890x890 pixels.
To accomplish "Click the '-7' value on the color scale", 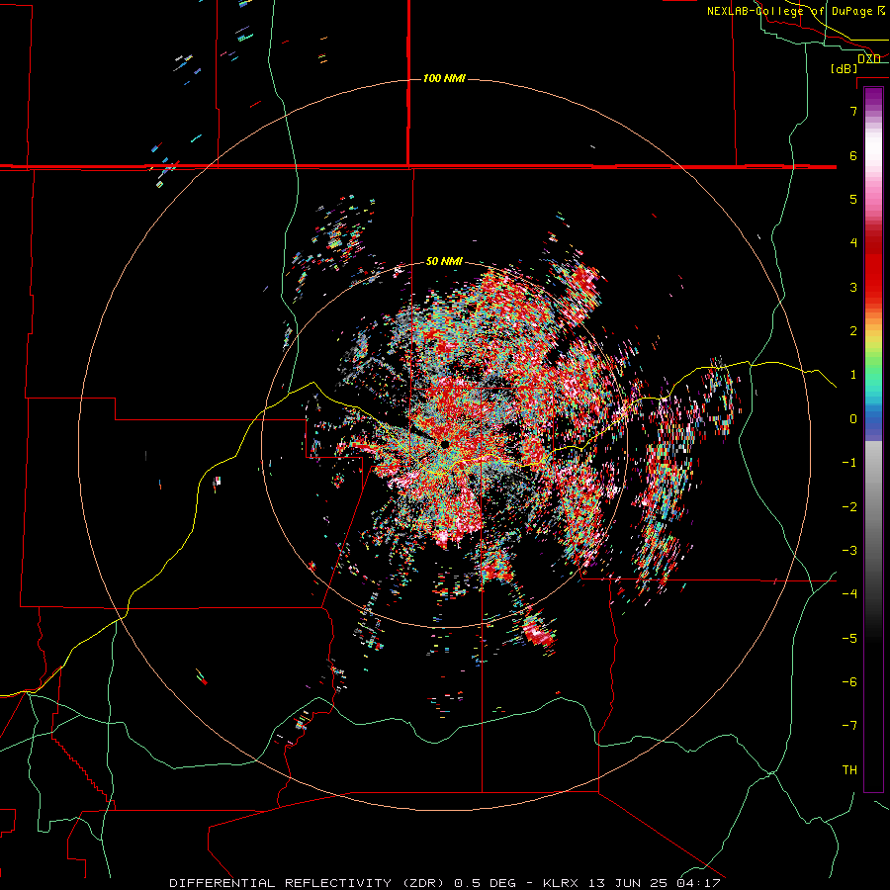I will pos(849,726).
